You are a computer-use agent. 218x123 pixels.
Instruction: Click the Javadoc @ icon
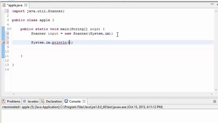pos(25,101)
